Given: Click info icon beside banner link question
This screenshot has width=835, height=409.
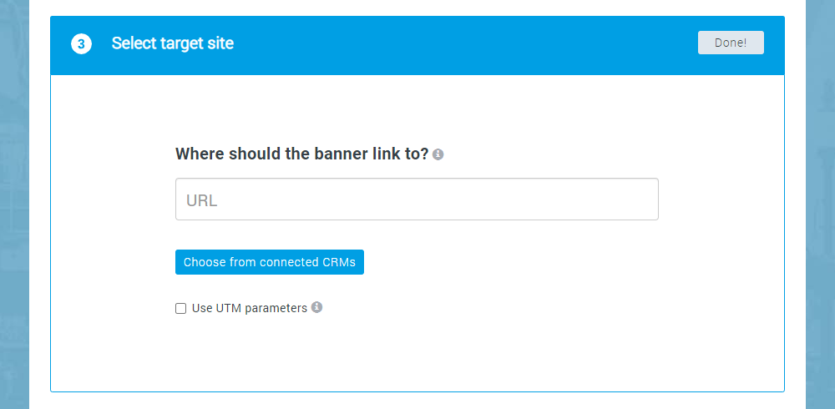Looking at the screenshot, I should pos(438,154).
